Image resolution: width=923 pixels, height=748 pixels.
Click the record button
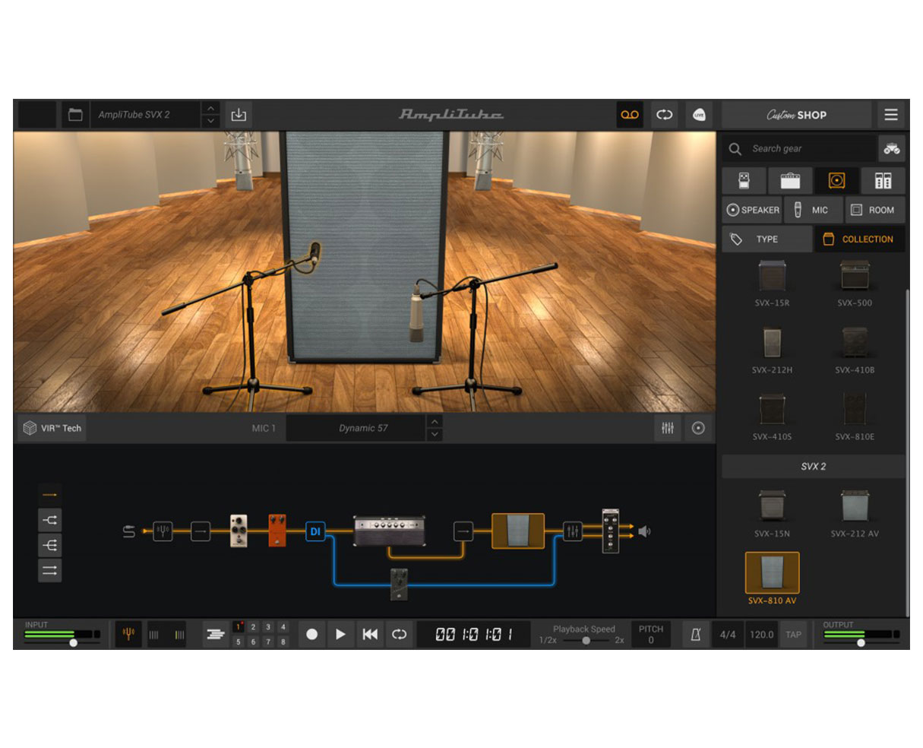coord(311,634)
